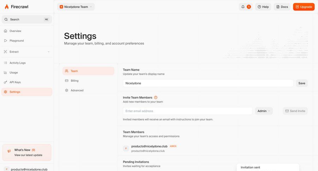Click the Help button in the header
The height and width of the screenshot is (171, 318).
(x=263, y=7)
